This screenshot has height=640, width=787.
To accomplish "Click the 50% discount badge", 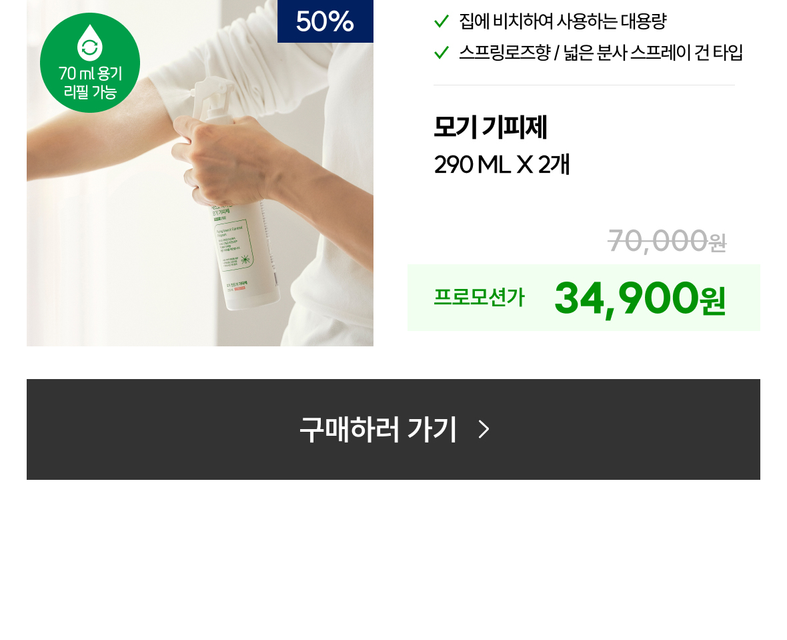I will pos(325,21).
